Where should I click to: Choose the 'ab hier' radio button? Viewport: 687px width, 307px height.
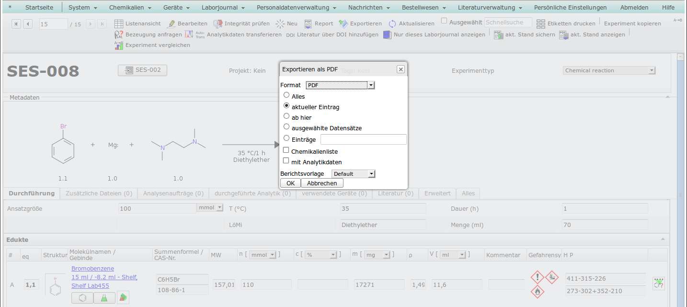pyautogui.click(x=286, y=116)
